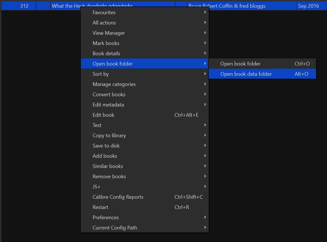This screenshot has width=327, height=242.
Task: Expand the Add books submenu arrow
Action: [205, 156]
